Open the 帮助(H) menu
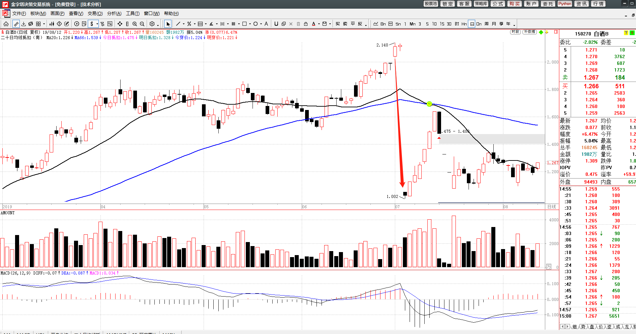636x334 pixels. pyautogui.click(x=171, y=13)
